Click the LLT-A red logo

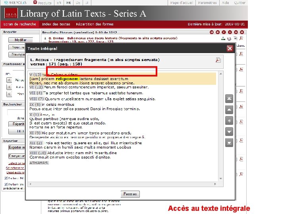[x=11, y=13]
